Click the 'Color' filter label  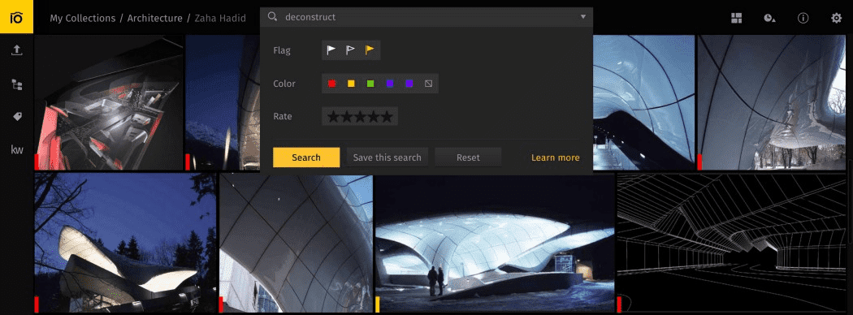click(x=284, y=84)
